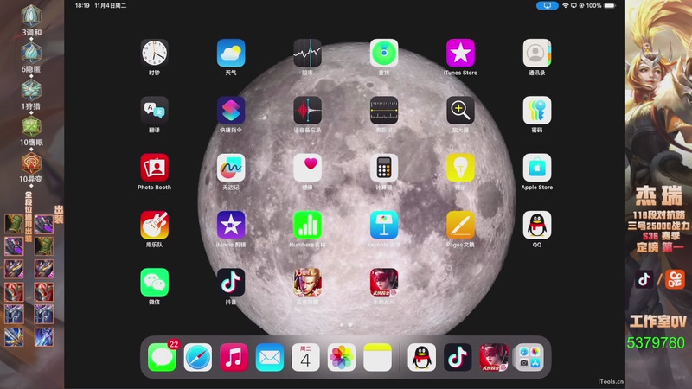Launch GarageBand (库乐队)

pyautogui.click(x=155, y=225)
